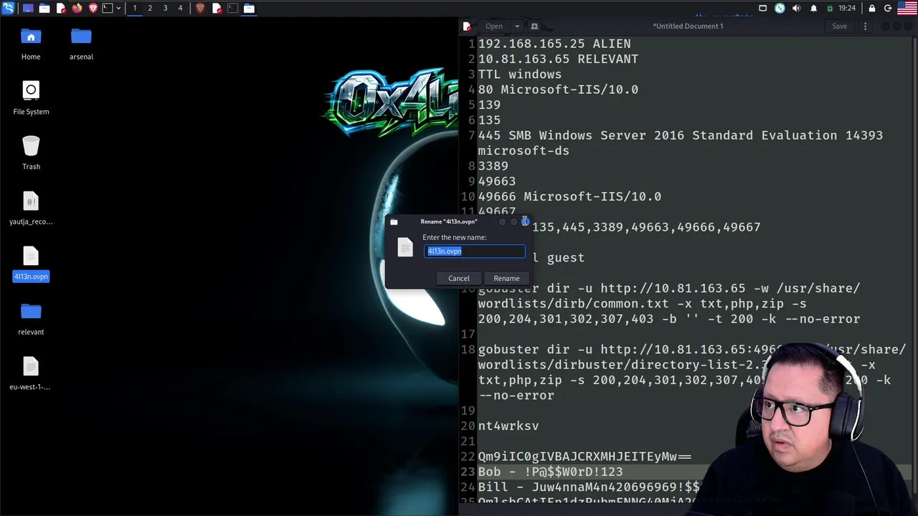
Task: Switch to workspace 2
Action: (150, 8)
